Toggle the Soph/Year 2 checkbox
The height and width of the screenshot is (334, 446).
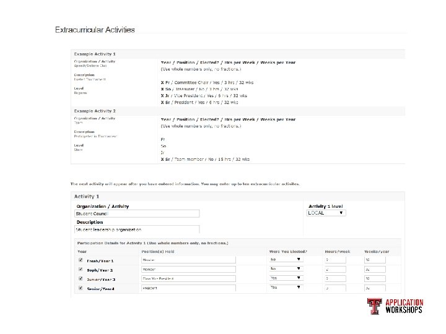[80, 270]
